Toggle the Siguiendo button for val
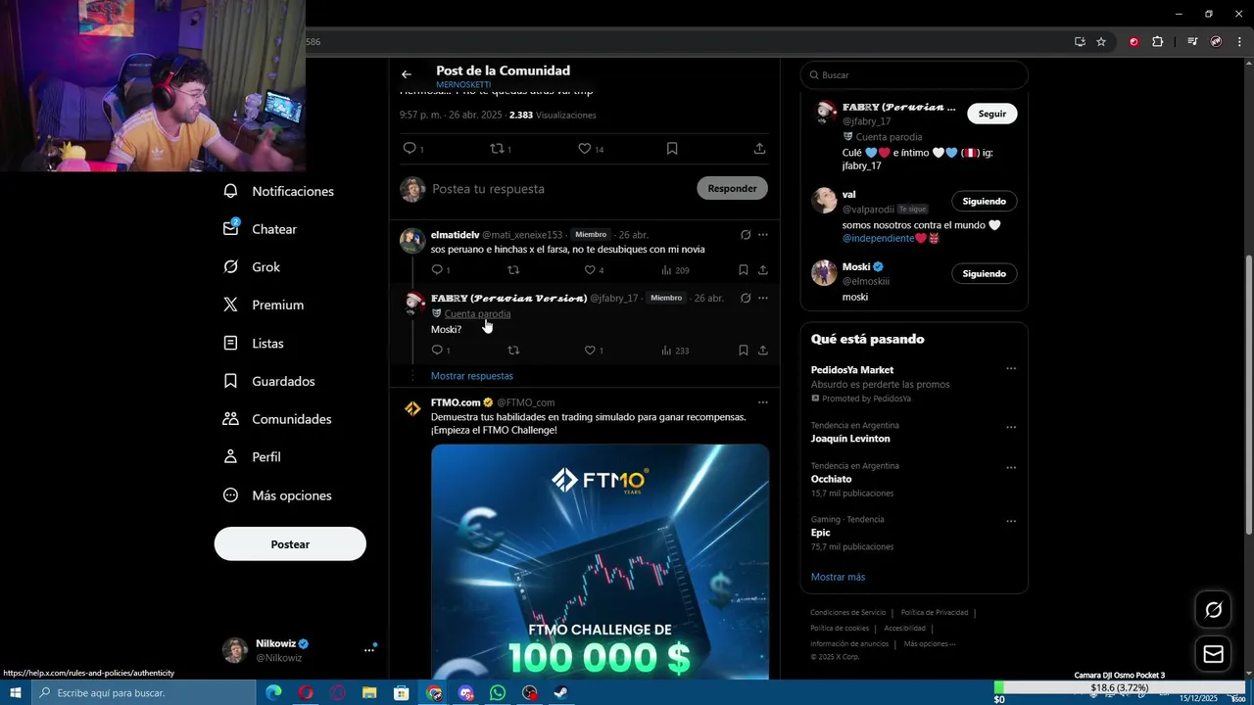 985,201
